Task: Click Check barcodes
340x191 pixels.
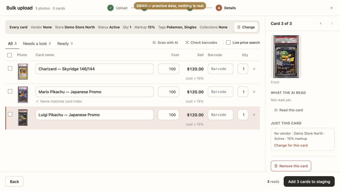Action: (201, 42)
